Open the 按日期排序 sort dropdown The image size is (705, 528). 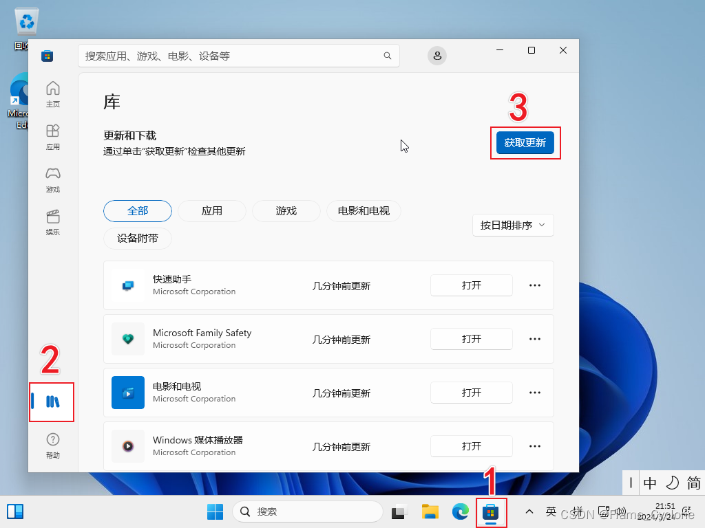tap(513, 225)
